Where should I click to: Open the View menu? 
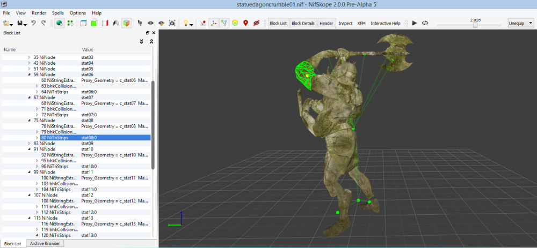[x=21, y=13]
